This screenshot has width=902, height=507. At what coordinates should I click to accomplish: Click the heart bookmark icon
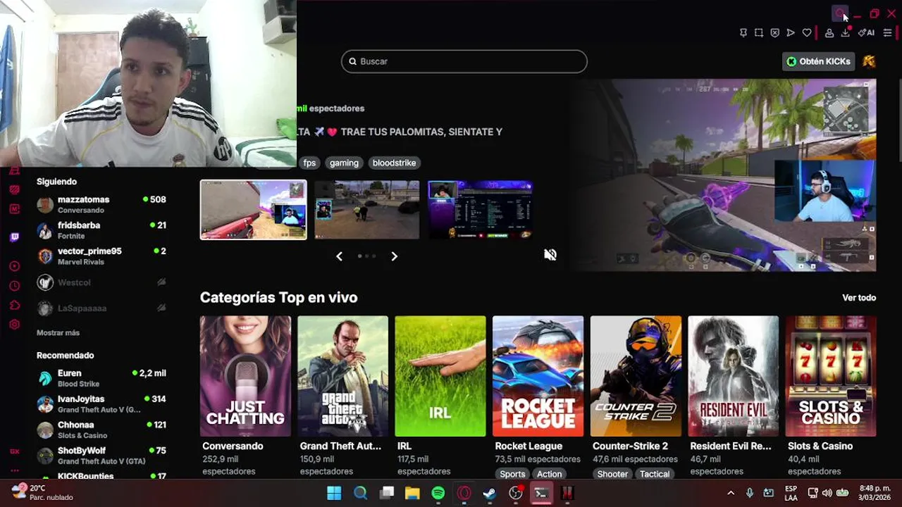807,33
